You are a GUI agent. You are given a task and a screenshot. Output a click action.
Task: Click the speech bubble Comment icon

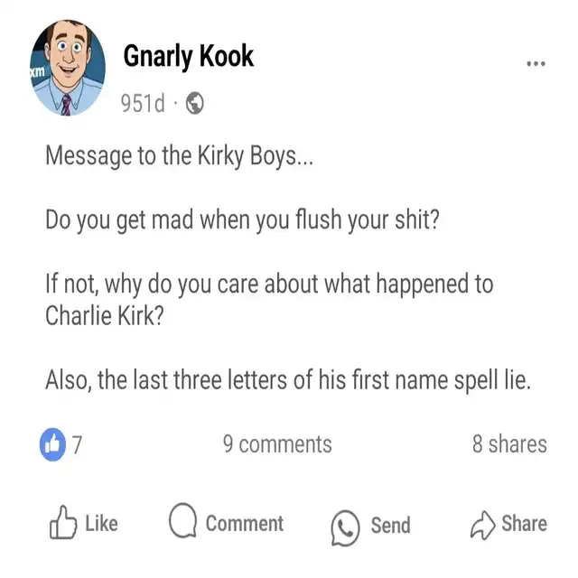pyautogui.click(x=182, y=523)
